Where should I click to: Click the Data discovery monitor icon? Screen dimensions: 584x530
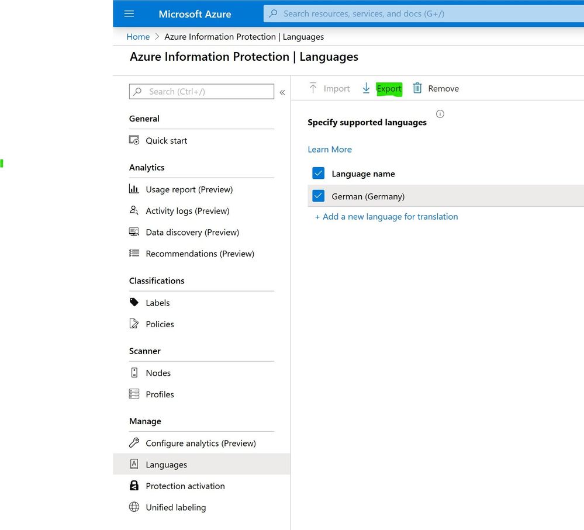click(x=134, y=232)
